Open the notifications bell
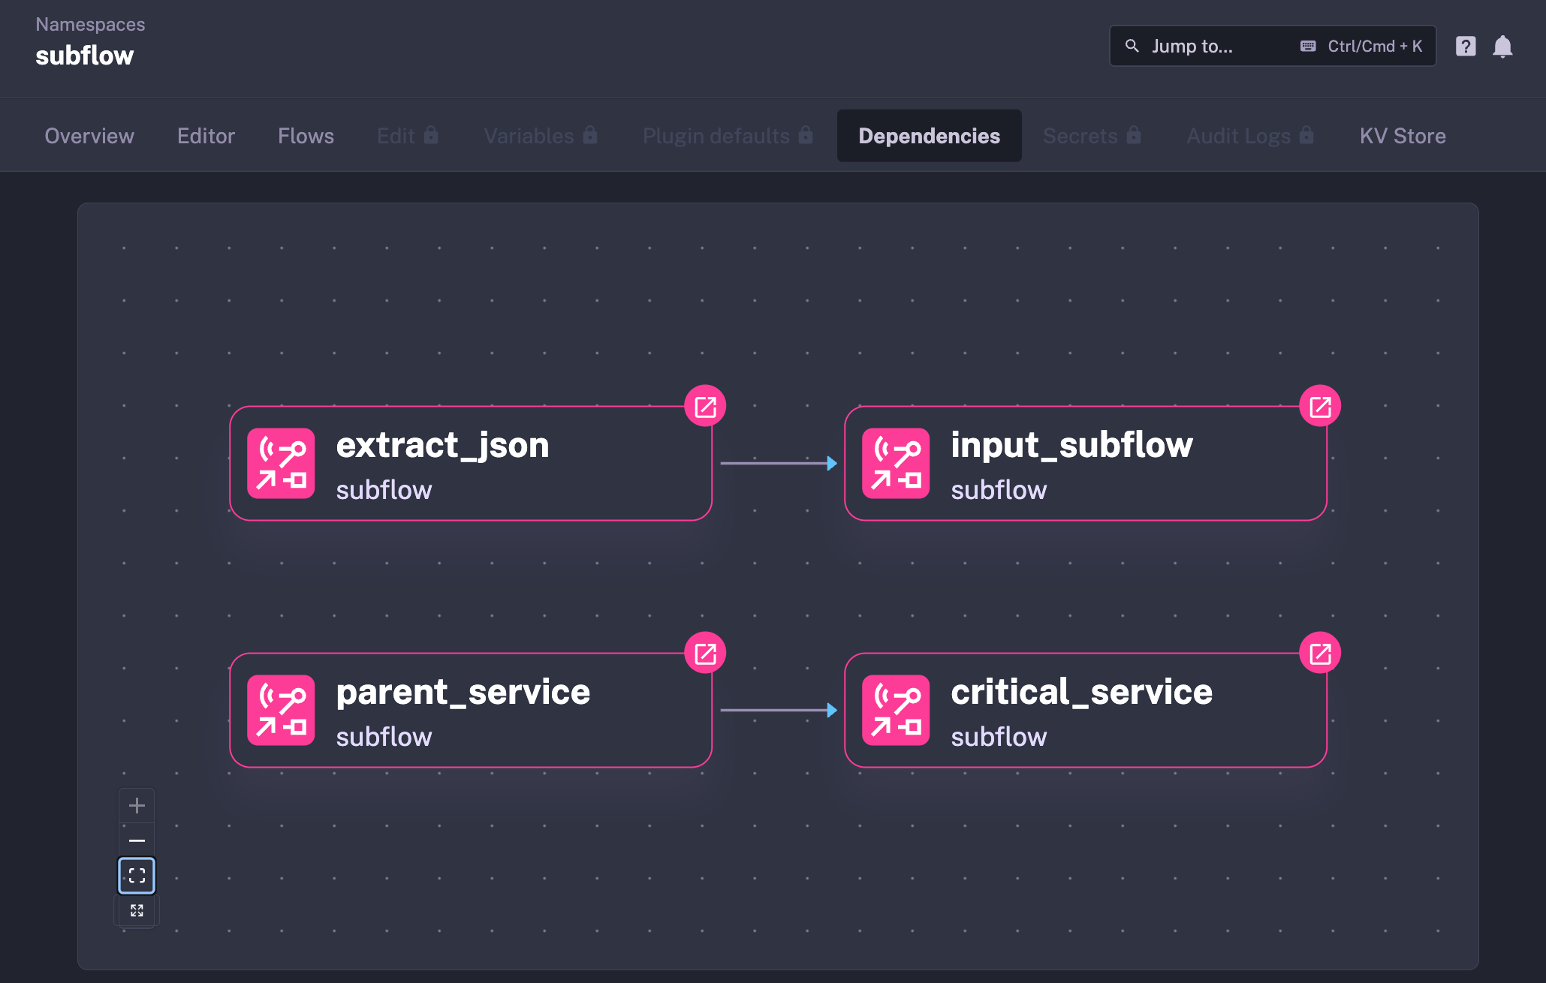 tap(1504, 46)
